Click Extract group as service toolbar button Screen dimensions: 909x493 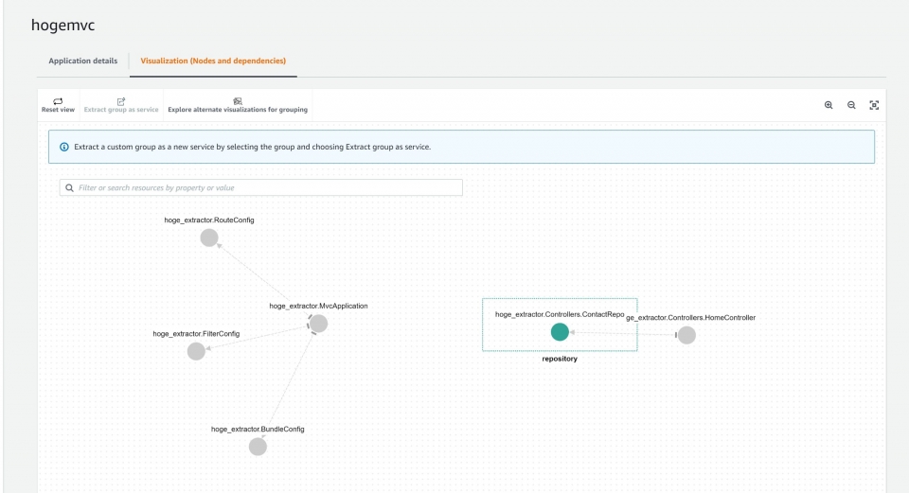pos(121,105)
